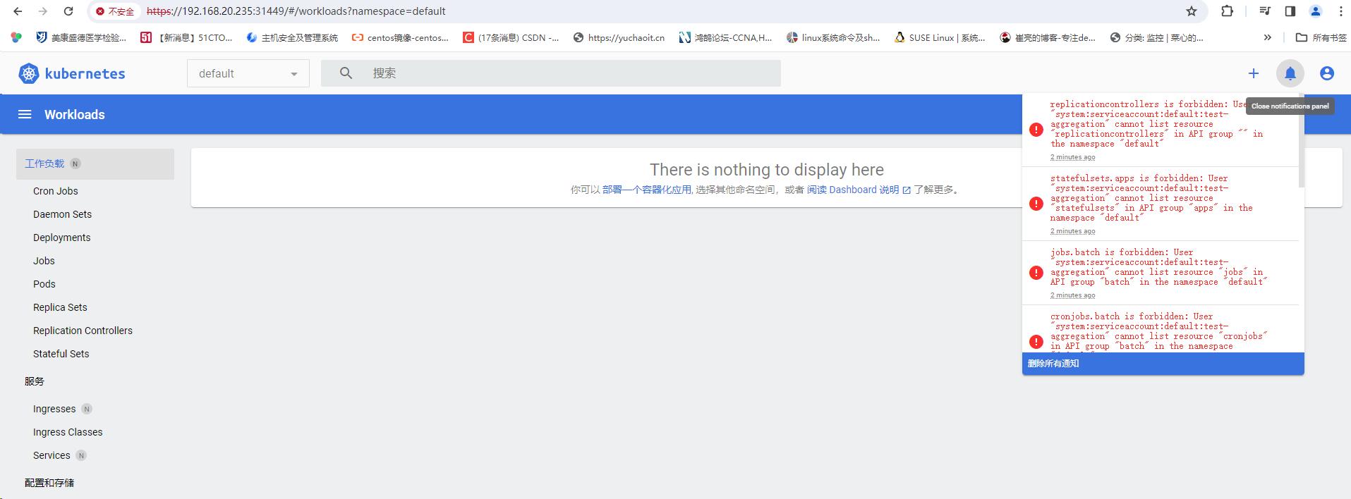The height and width of the screenshot is (499, 1351).
Task: Click the N badge beside 工作负载
Action: click(75, 164)
